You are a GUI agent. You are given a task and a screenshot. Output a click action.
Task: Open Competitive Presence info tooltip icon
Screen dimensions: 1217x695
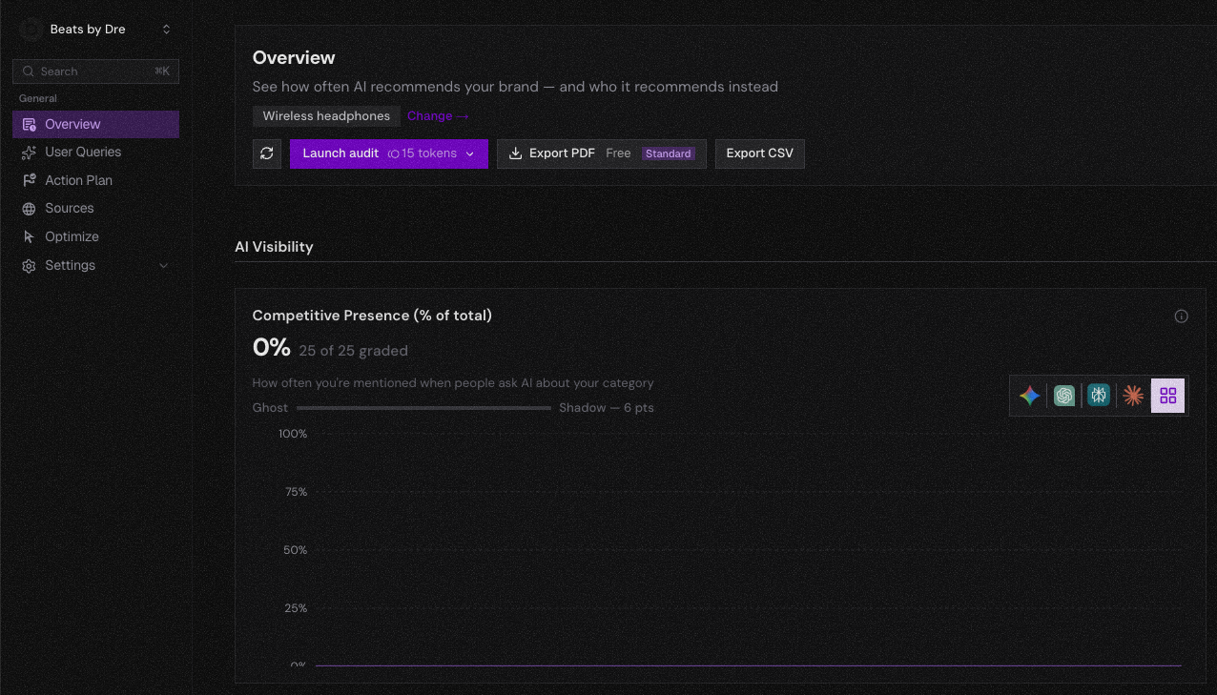[x=1181, y=317]
